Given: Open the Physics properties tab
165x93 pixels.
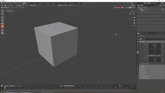Looking at the screenshot, I should [x=138, y=59].
